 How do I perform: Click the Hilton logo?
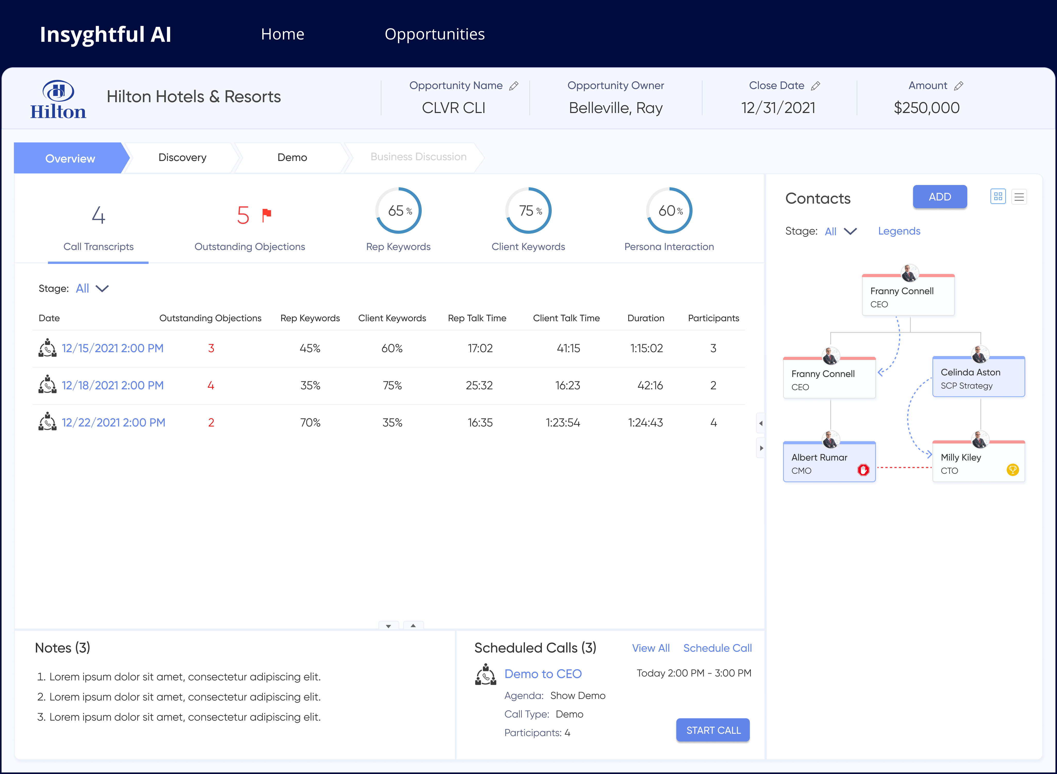click(58, 99)
